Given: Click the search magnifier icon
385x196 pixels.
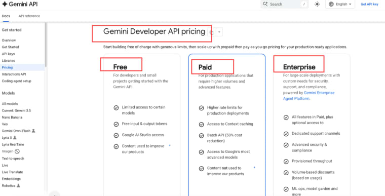Looking at the screenshot, I should point(265,4).
